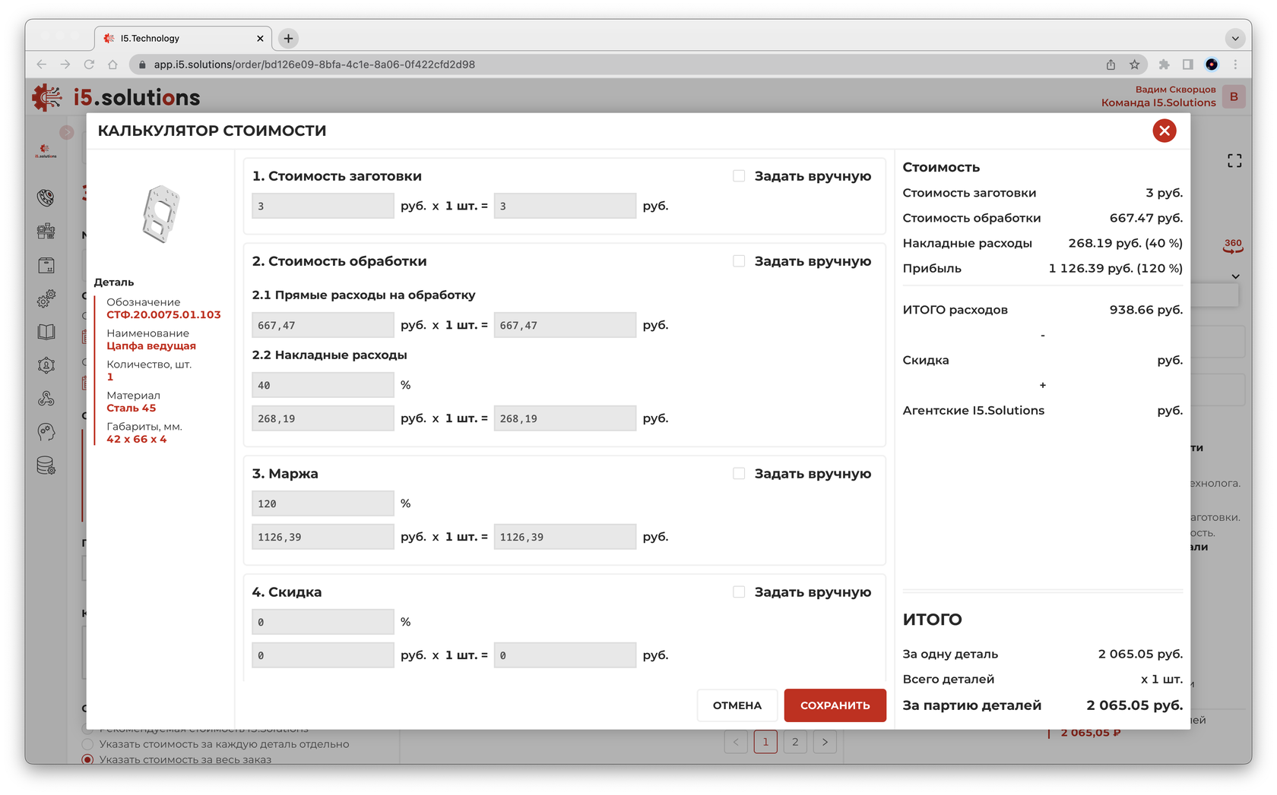1277x795 pixels.
Task: Go to page 2 in pagination
Action: 795,742
